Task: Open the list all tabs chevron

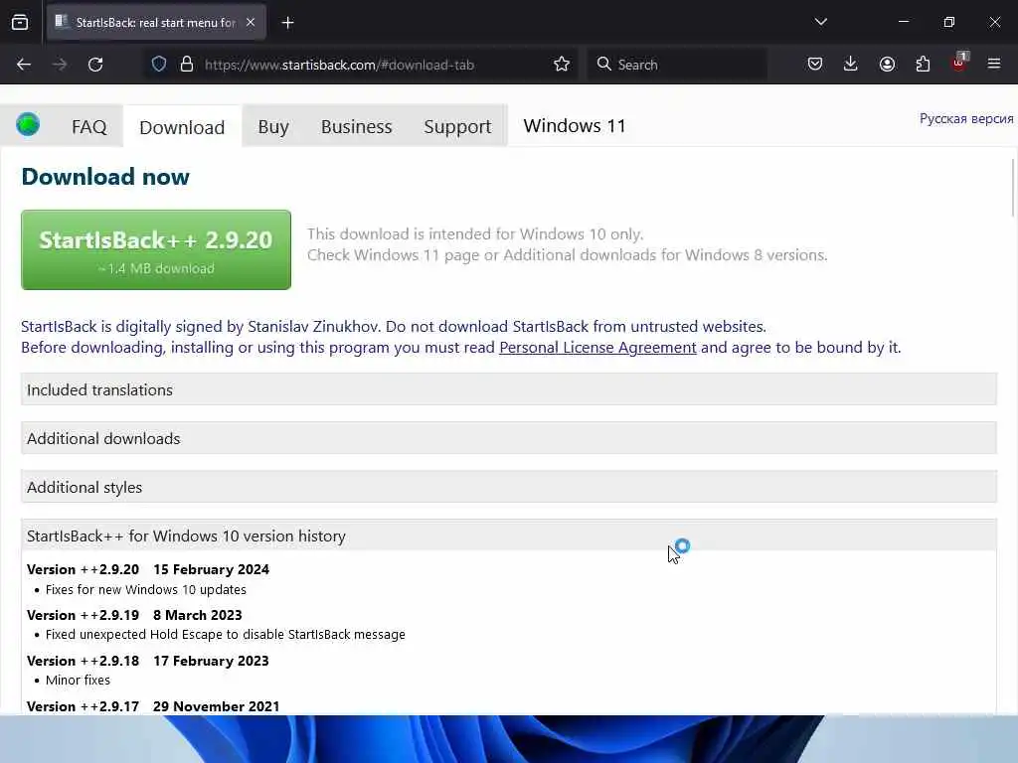Action: point(820,22)
